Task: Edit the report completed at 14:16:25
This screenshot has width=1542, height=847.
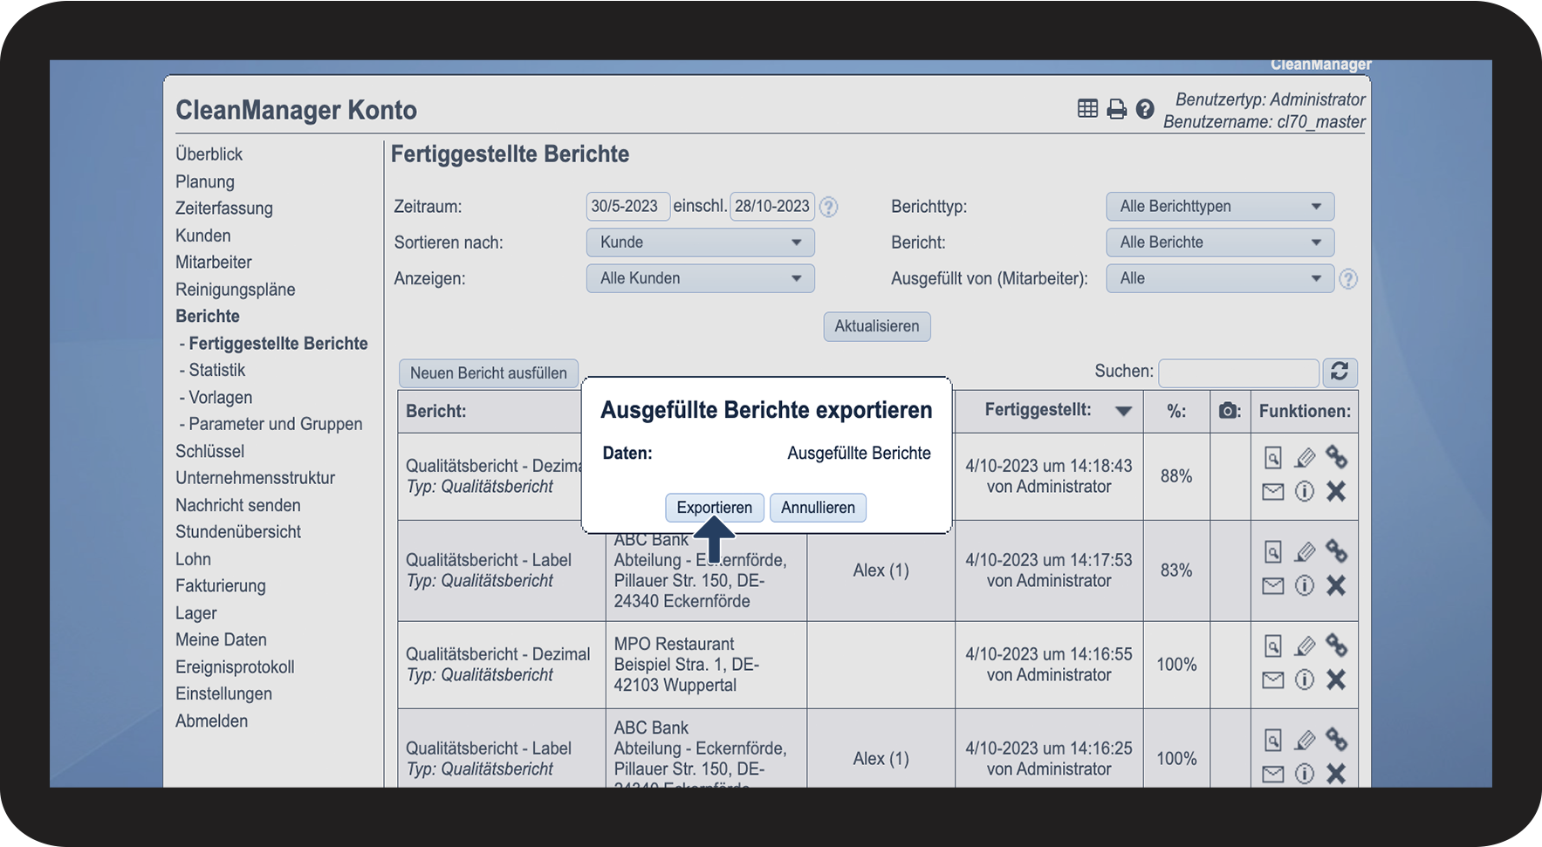Action: [x=1305, y=740]
